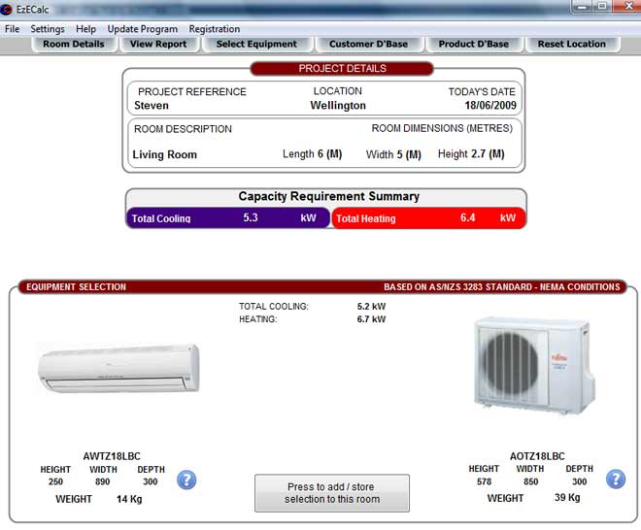Open the File menu
The height and width of the screenshot is (530, 641).
pyautogui.click(x=12, y=29)
